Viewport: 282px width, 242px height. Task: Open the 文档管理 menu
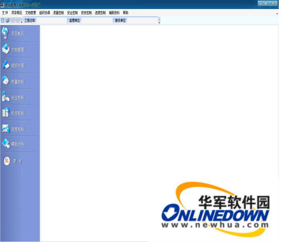(31, 13)
